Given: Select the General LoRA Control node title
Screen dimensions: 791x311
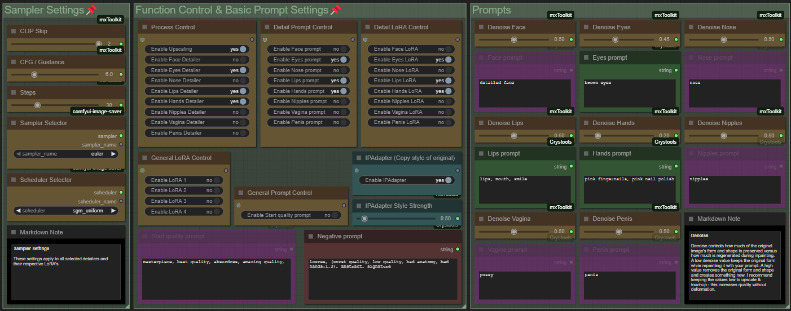Looking at the screenshot, I should (181, 158).
